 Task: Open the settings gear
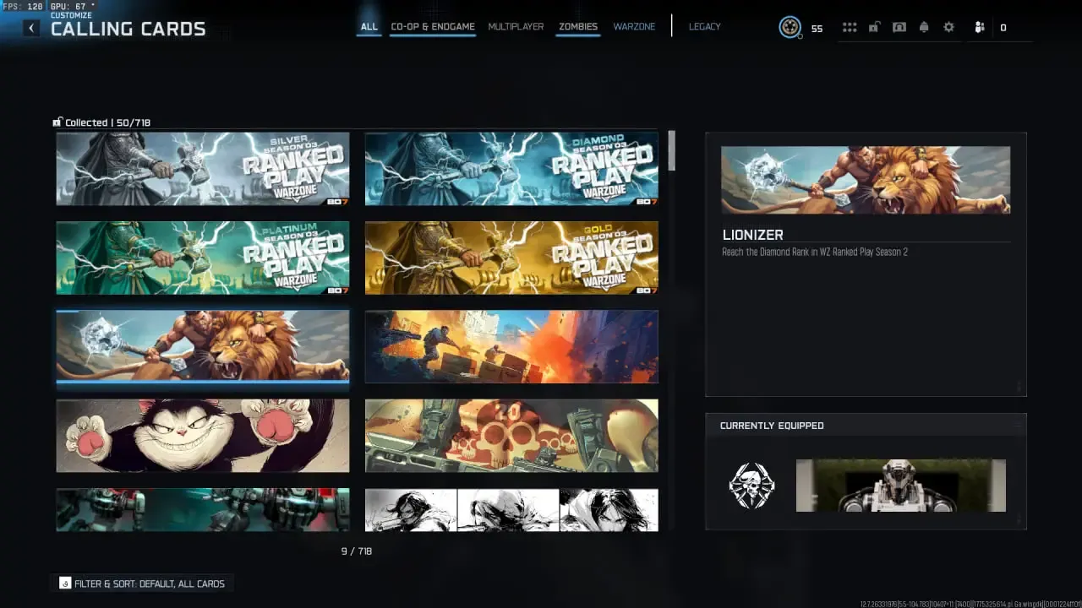(x=948, y=27)
